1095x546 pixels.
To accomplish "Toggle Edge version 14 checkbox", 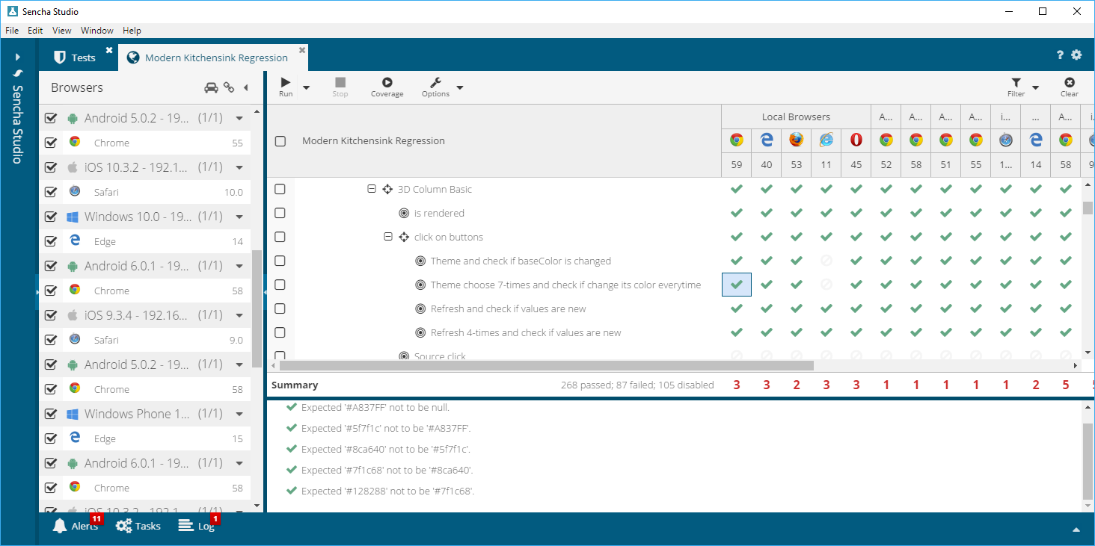I will click(51, 241).
